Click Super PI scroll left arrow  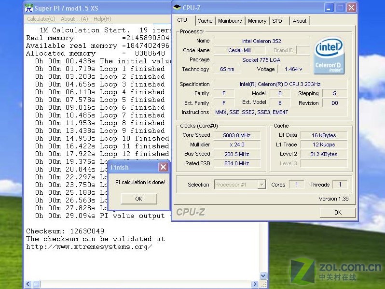tap(28, 284)
